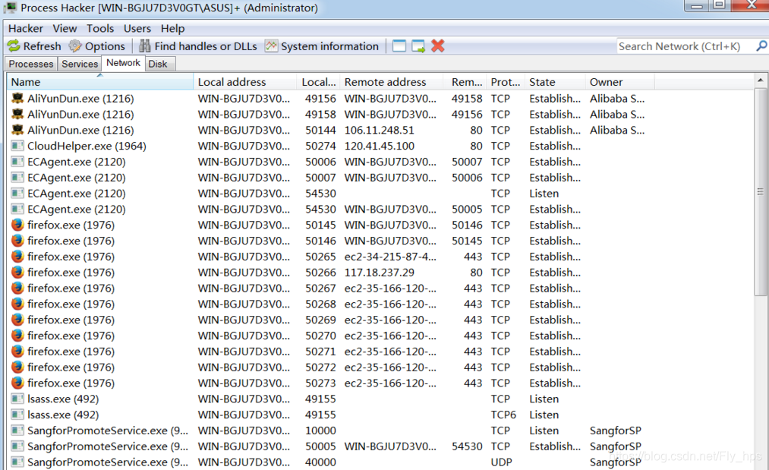Switch to the Processes tab
769x470 pixels.
click(31, 64)
